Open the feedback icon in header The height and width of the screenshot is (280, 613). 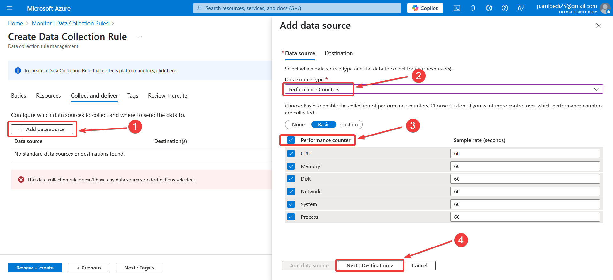pyautogui.click(x=521, y=8)
